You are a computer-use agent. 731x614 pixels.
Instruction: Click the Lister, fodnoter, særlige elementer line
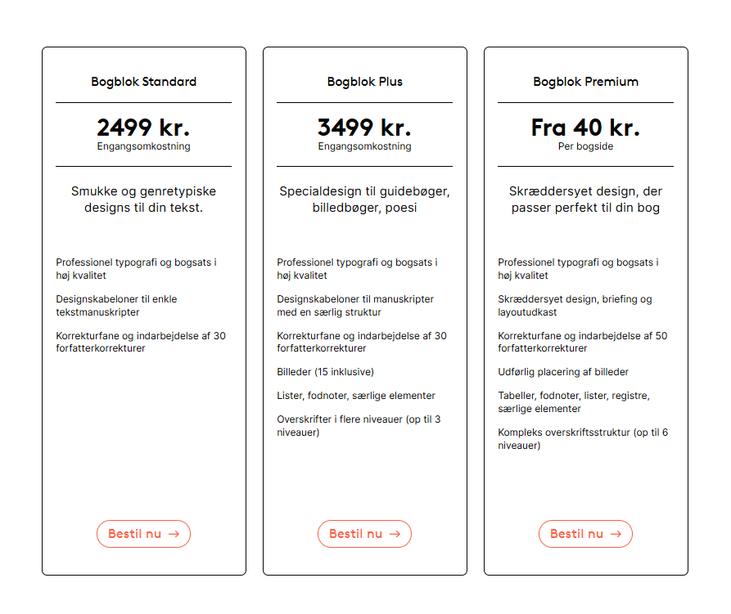tap(356, 396)
